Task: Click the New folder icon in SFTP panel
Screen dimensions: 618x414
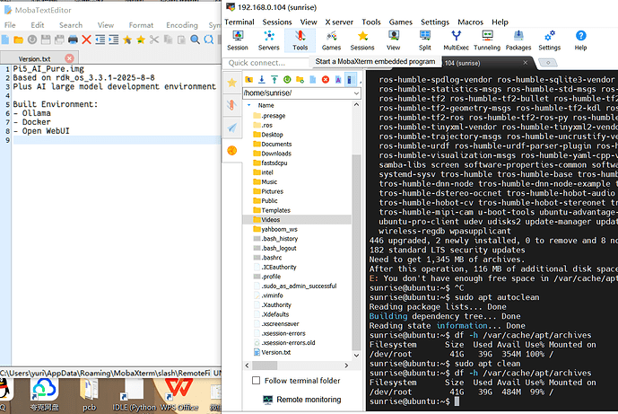Action: (300, 79)
